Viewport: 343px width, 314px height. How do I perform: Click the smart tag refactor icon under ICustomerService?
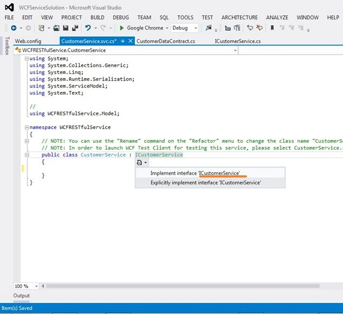pos(139,163)
